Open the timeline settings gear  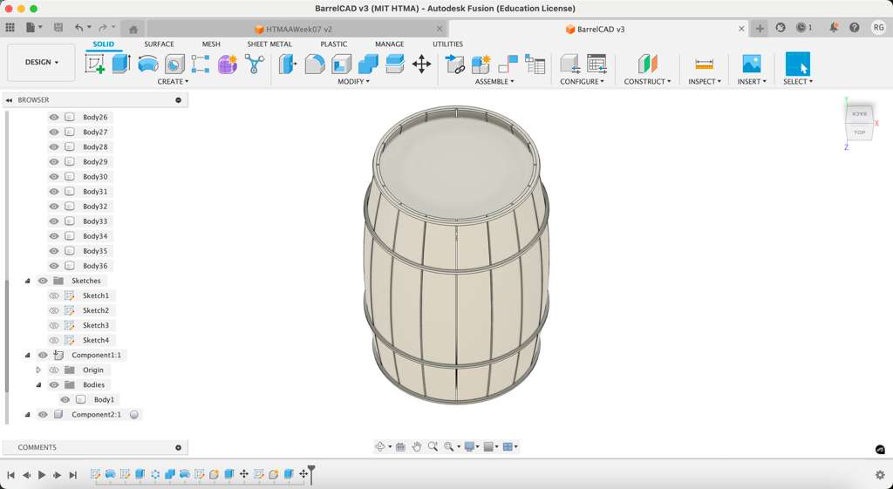pyautogui.click(x=880, y=475)
